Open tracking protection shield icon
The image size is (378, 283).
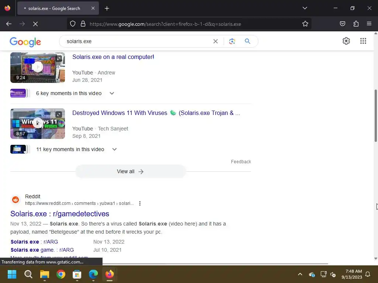73,24
